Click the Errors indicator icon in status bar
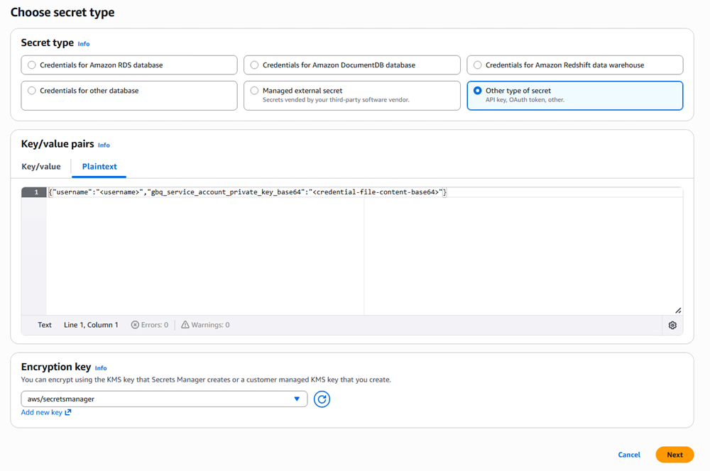Screen dimensions: 710x471 tap(135, 325)
